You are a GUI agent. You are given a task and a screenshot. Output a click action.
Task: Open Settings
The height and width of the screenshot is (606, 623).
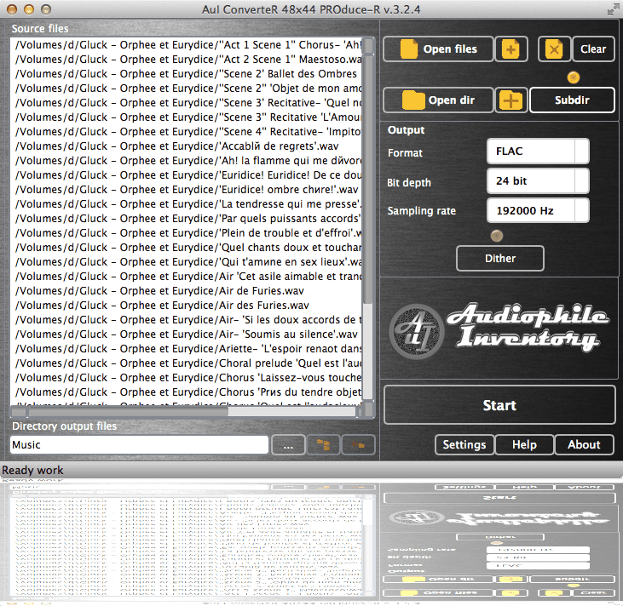tap(464, 444)
